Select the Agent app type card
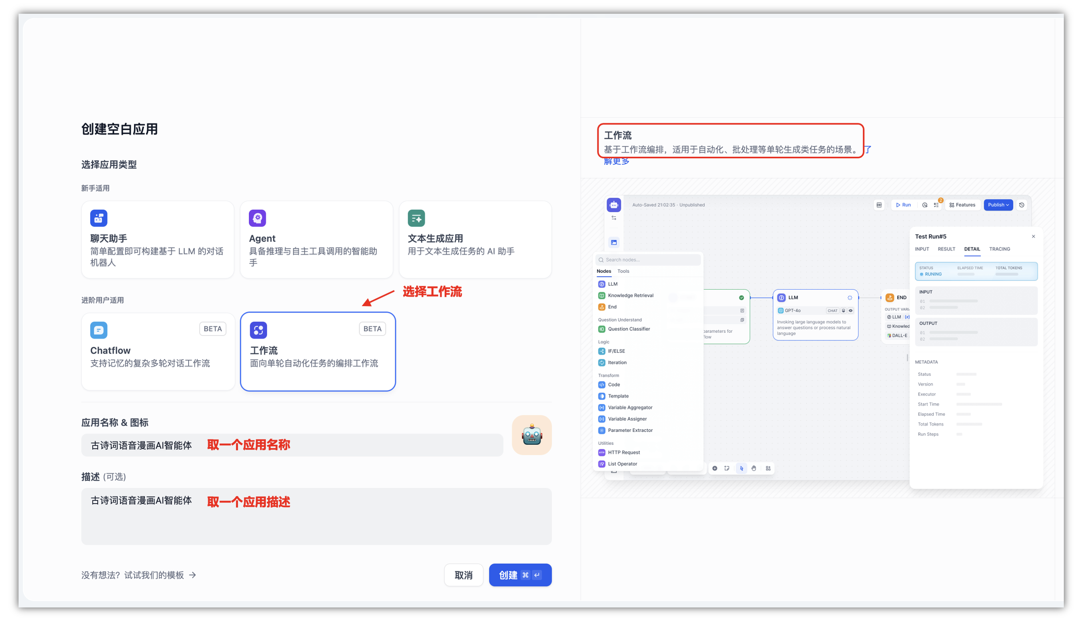This screenshot has height=618, width=1074. pos(316,240)
